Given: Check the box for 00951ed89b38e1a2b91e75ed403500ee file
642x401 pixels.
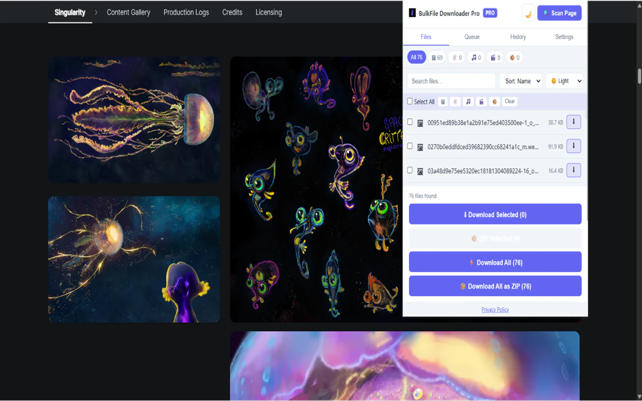Looking at the screenshot, I should point(410,122).
